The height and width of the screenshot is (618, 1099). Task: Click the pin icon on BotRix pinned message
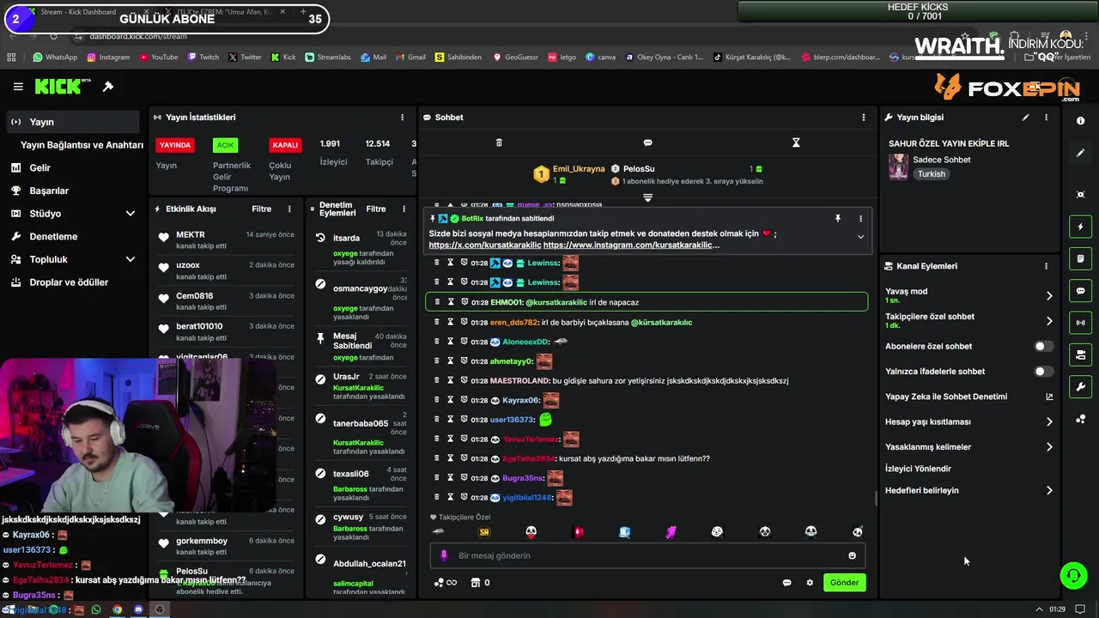click(838, 219)
